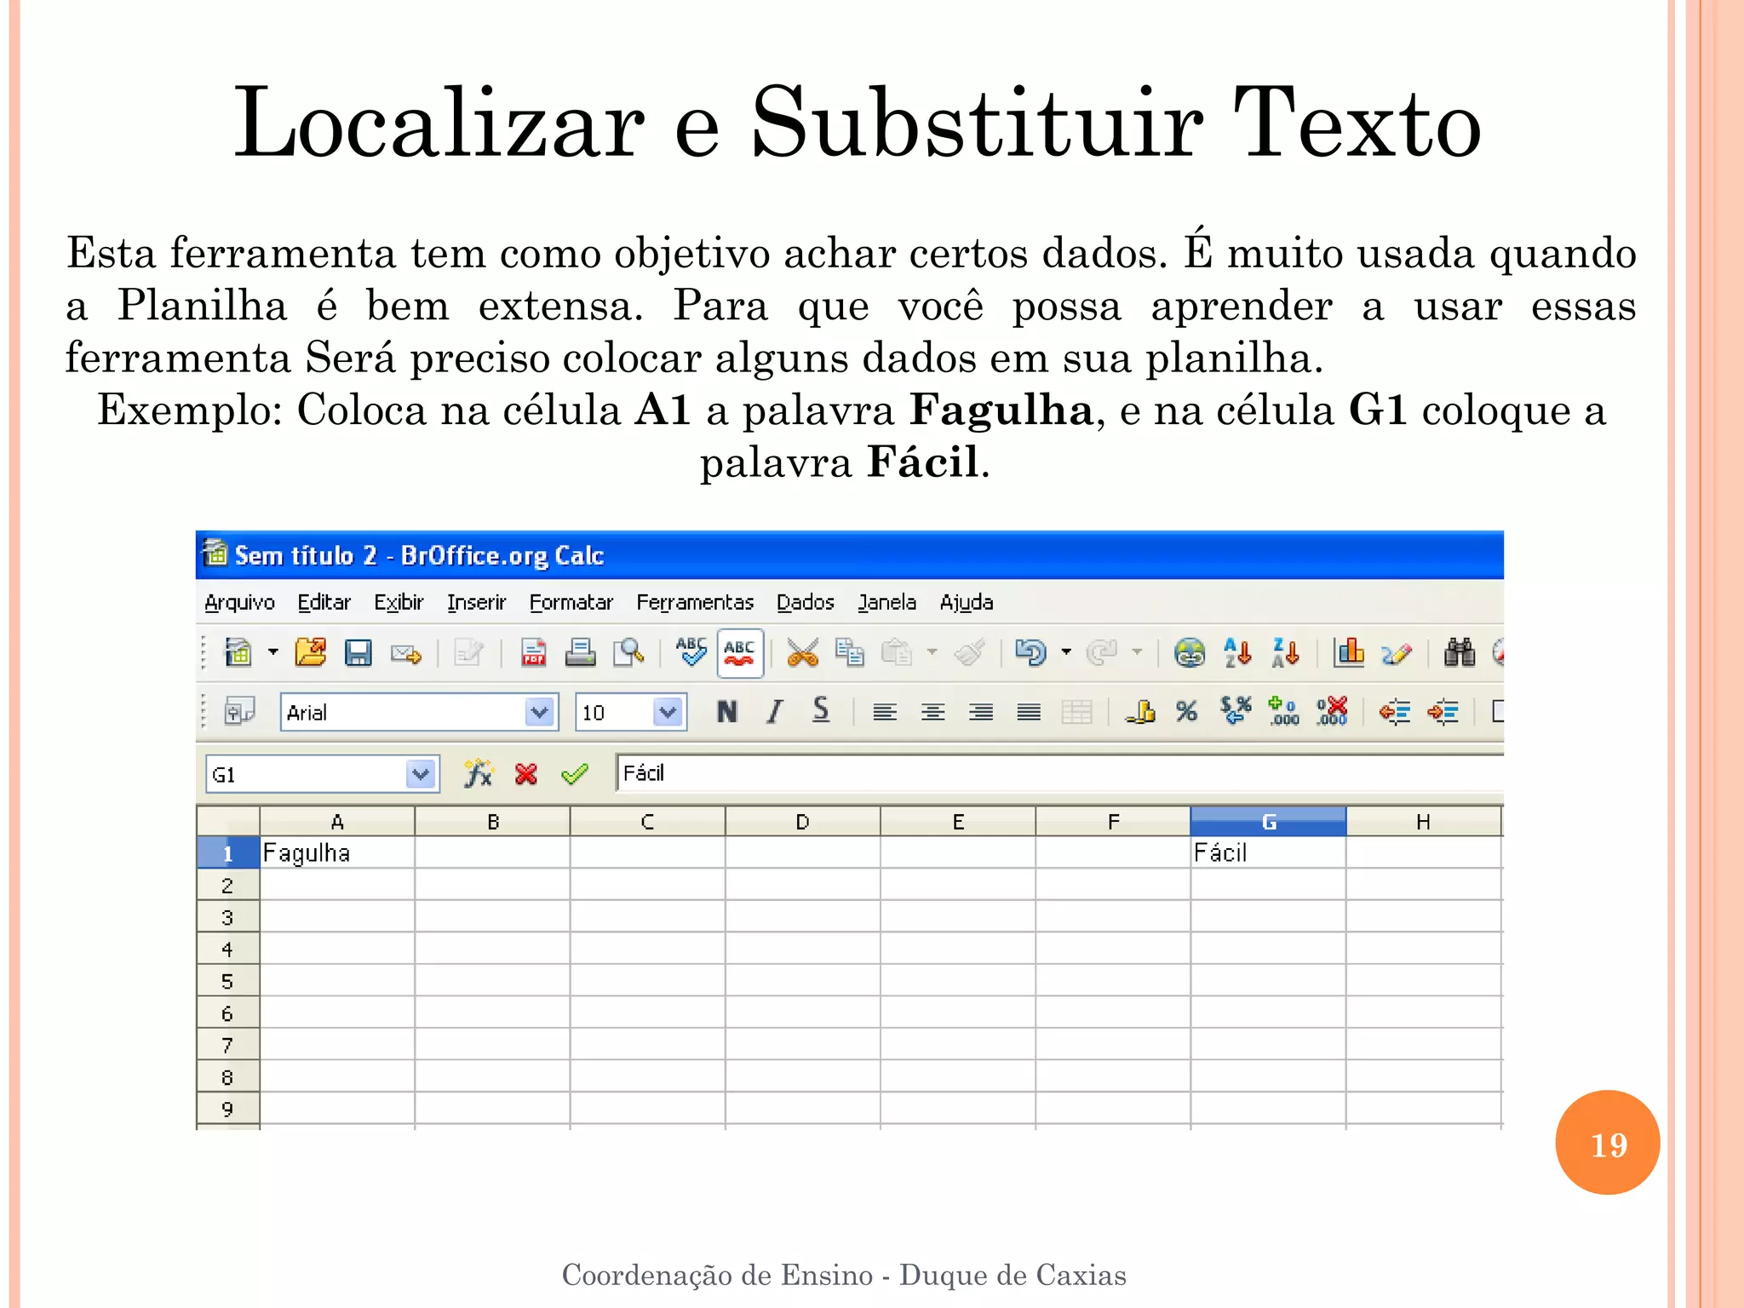
Task: Click the Cut scissors icon
Action: (x=802, y=653)
